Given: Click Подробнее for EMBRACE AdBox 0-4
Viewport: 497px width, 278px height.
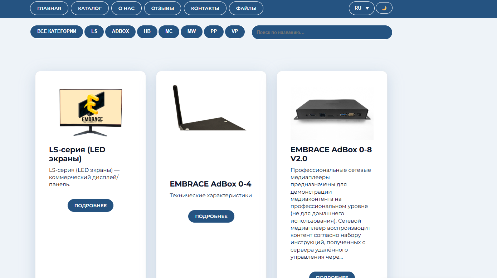Looking at the screenshot, I should (x=211, y=216).
